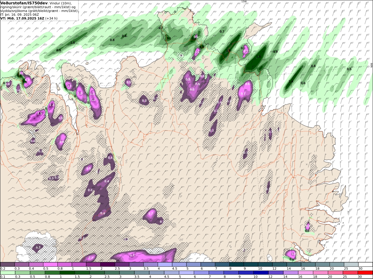This screenshot has width=373, height=279.
Task: Click the bright pink snow swatch starting at 0.5
Action: point(50,264)
